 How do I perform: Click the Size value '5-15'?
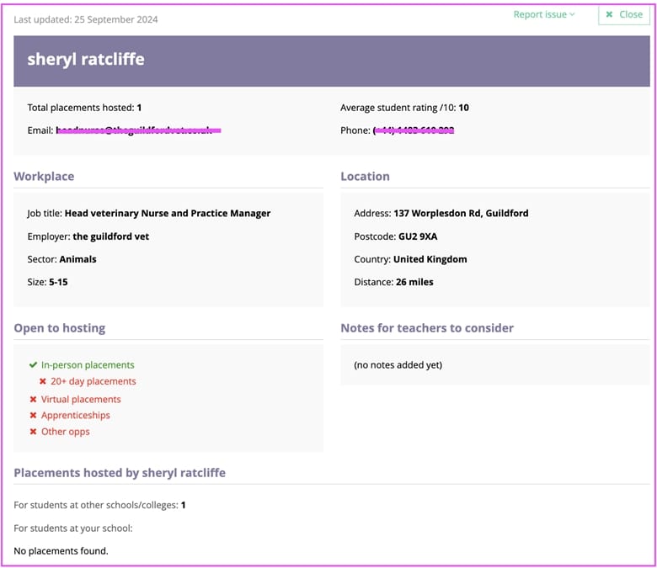point(58,282)
